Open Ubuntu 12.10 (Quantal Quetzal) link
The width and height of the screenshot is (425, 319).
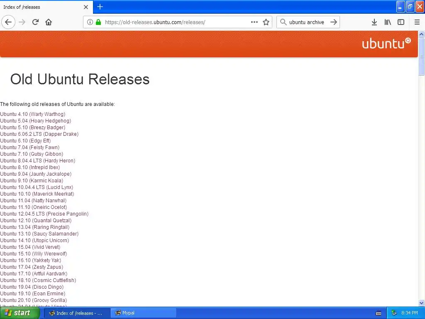[36, 221]
